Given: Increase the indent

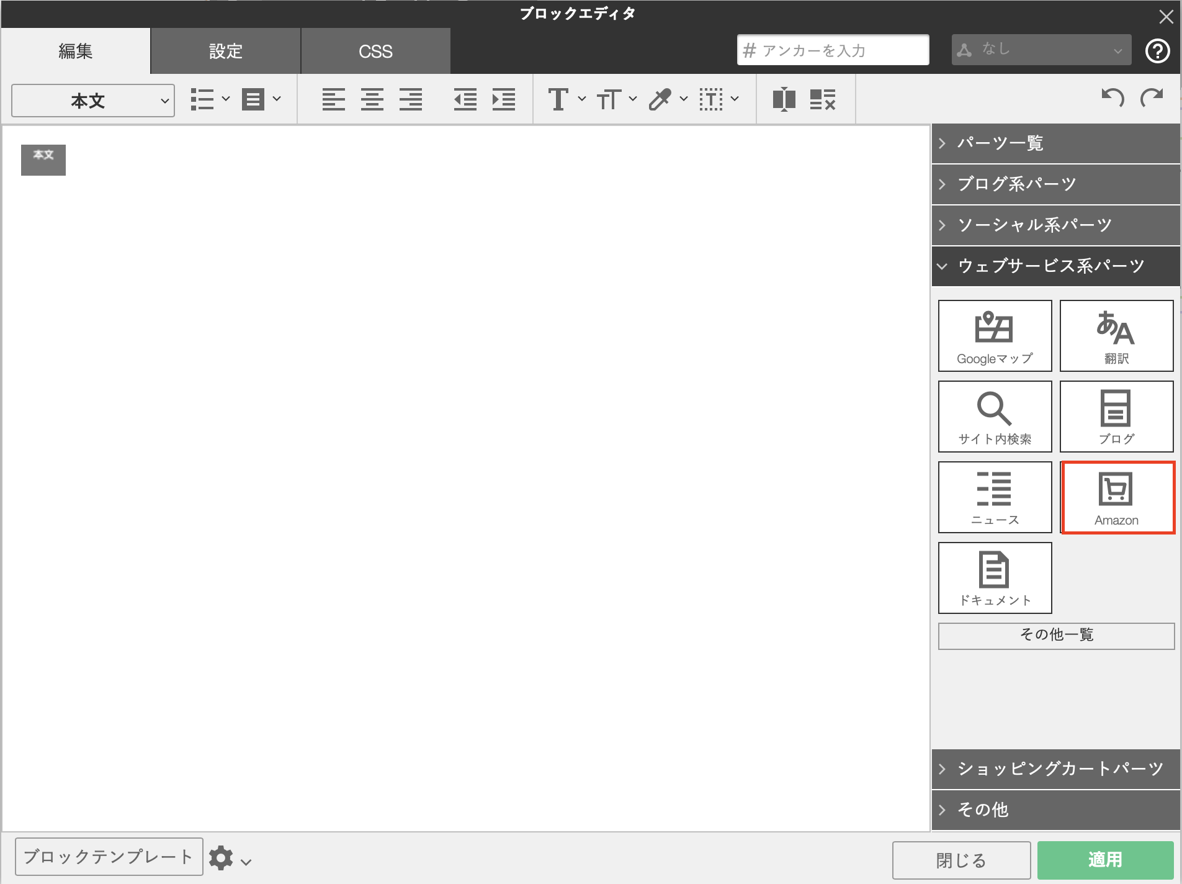Looking at the screenshot, I should [504, 99].
